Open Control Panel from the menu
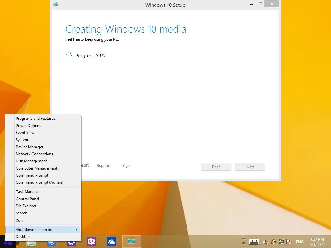Screen dimensions: 331x248 (x=43, y=199)
